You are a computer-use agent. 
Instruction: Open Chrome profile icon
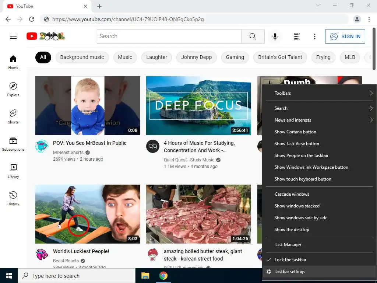357,19
